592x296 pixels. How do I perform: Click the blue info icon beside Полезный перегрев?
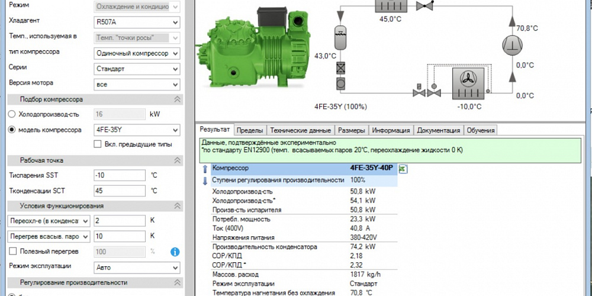(x=175, y=252)
